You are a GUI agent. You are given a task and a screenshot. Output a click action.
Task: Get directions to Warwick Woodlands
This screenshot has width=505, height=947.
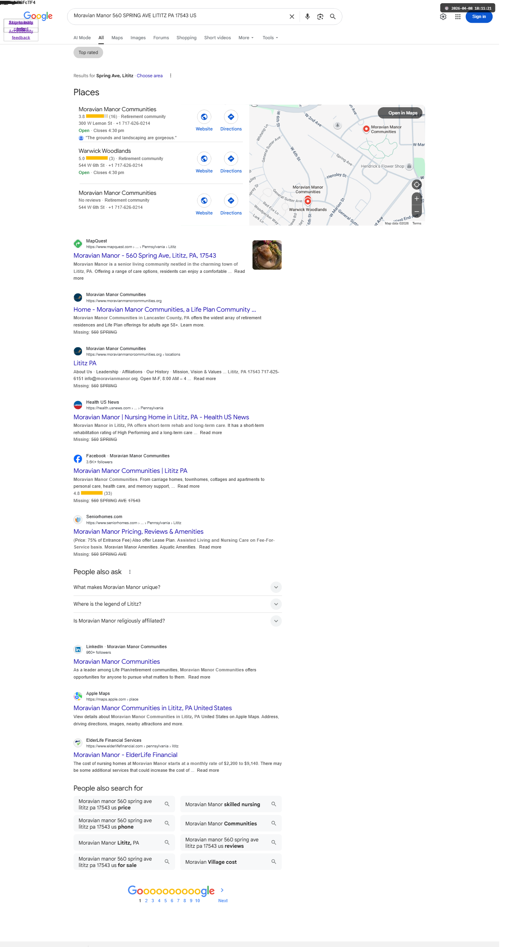tap(231, 162)
